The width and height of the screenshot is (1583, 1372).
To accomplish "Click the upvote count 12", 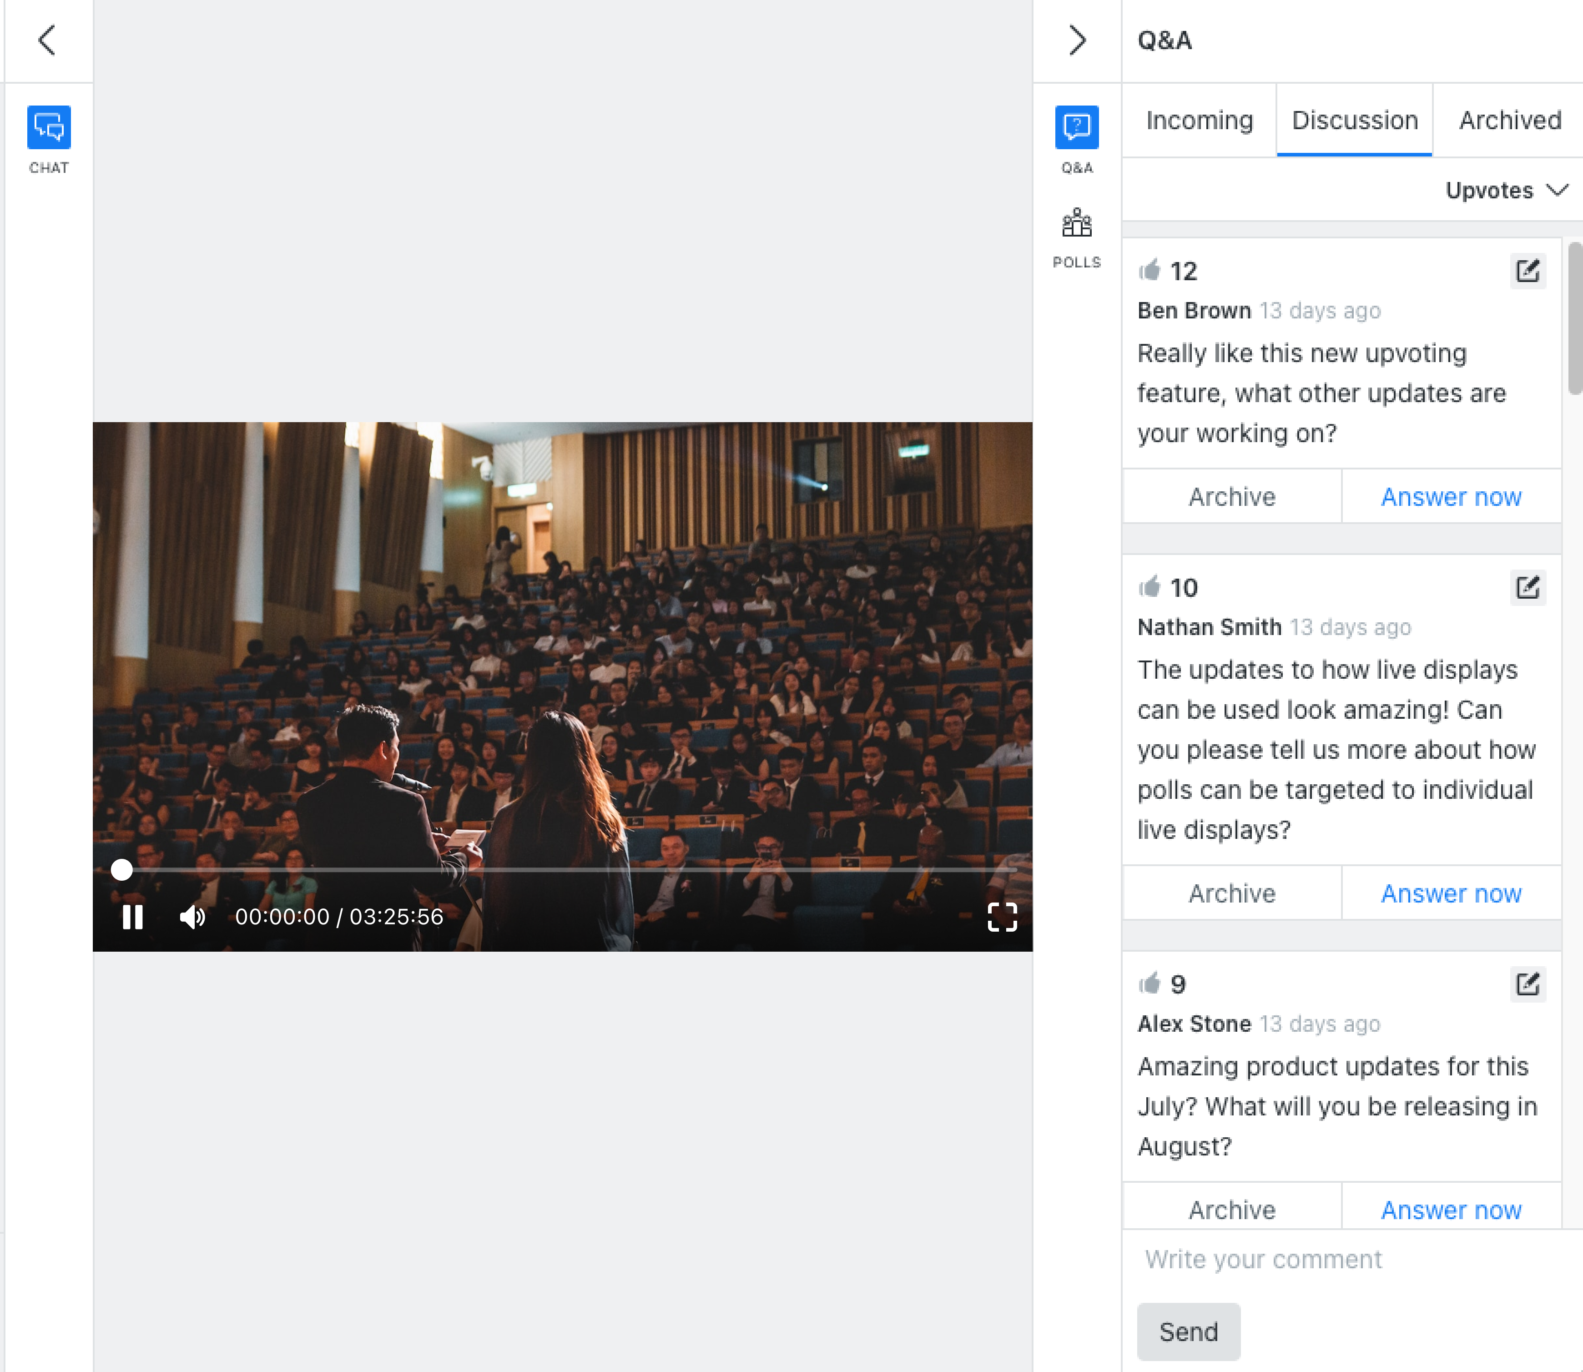I will pos(1184,271).
